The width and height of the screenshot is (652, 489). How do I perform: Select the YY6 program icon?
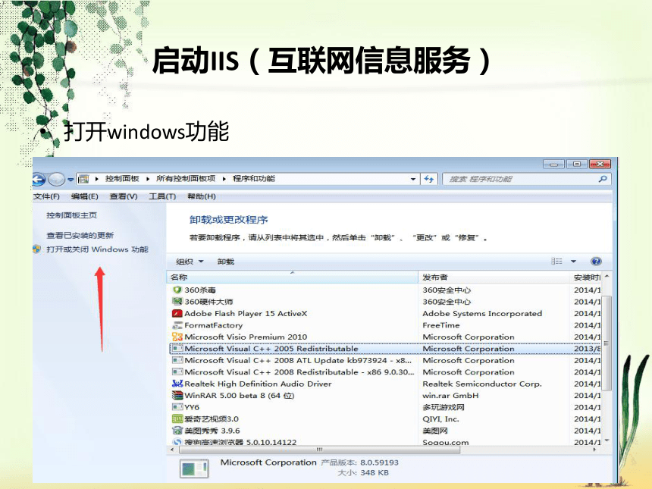177,406
